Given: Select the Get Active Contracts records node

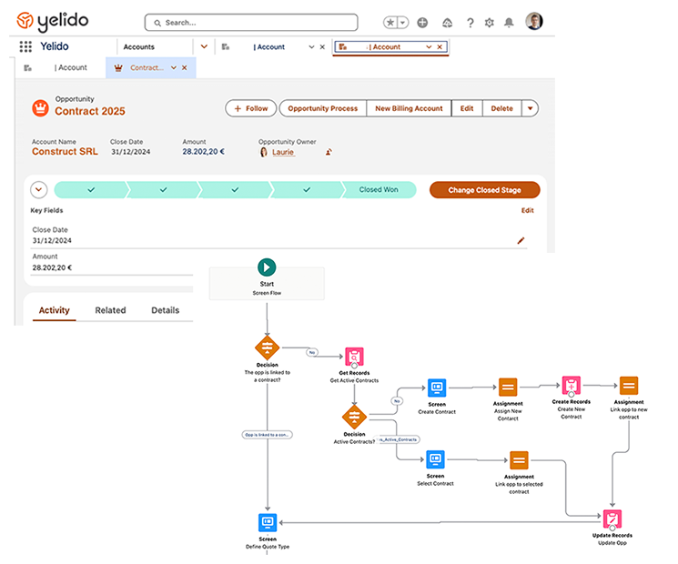Looking at the screenshot, I should click(354, 358).
